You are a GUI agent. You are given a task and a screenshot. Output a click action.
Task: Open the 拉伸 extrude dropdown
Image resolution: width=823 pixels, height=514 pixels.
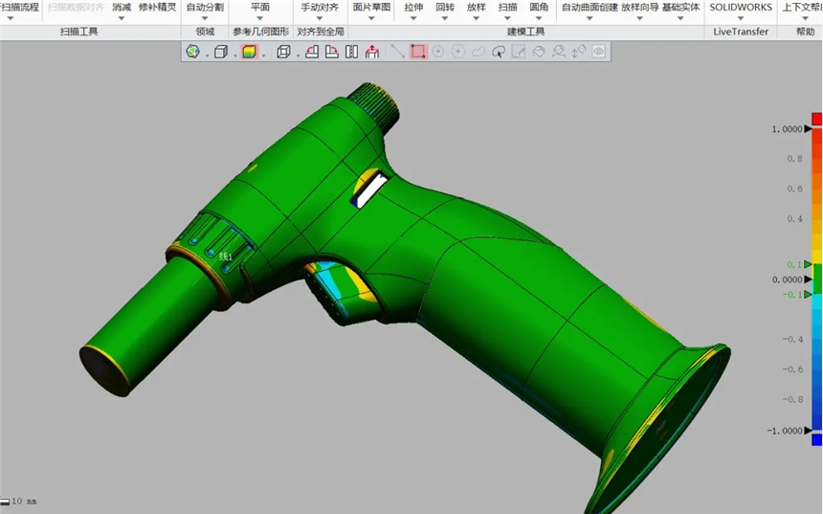[x=413, y=17]
